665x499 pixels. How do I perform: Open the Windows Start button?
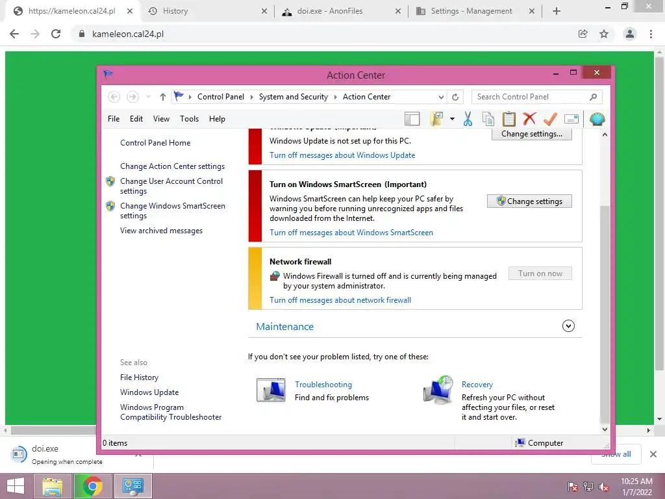point(16,486)
